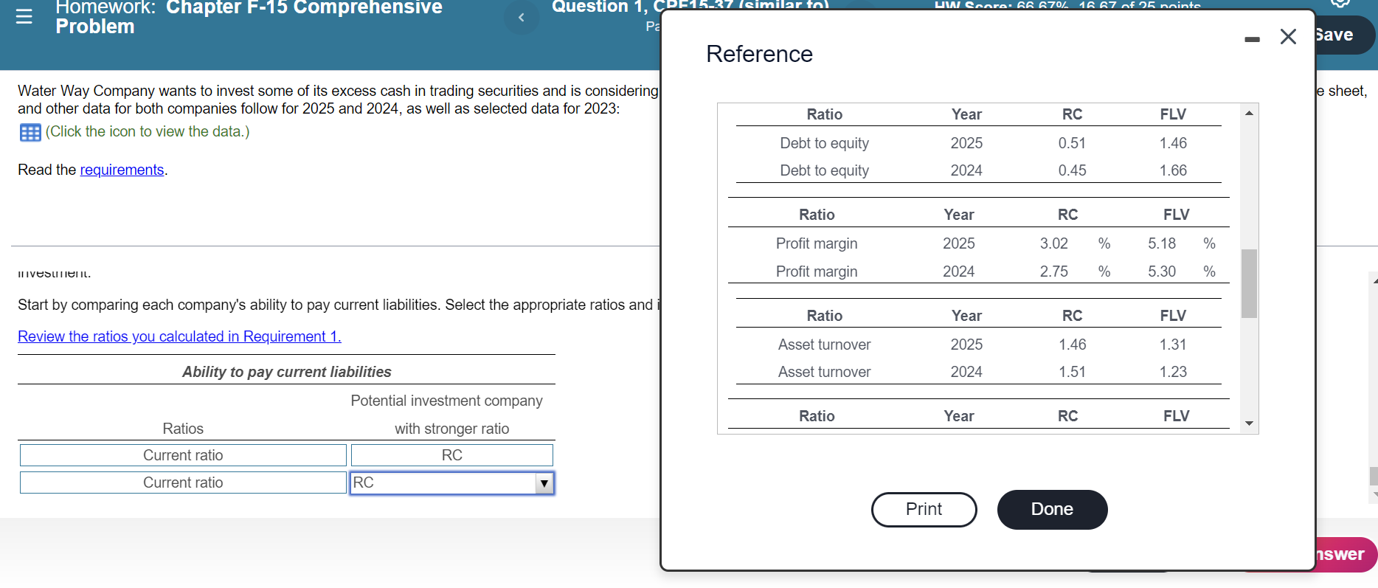The image size is (1378, 588).
Task: Click the 'Ratios' column header
Action: [183, 429]
